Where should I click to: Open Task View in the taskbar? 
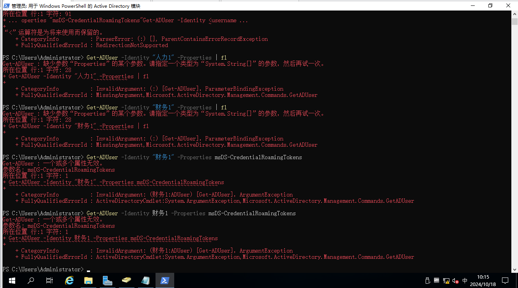(x=50, y=280)
